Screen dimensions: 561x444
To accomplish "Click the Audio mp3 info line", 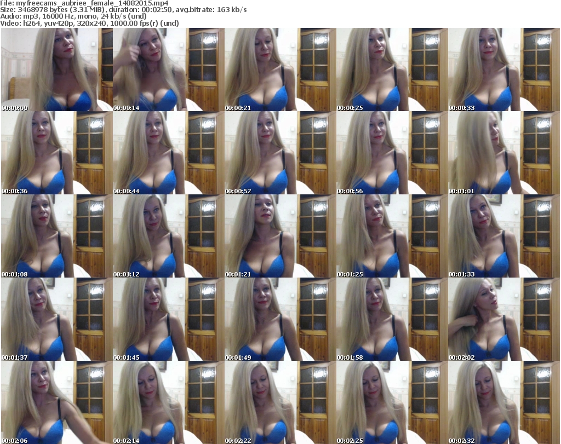I will pyautogui.click(x=73, y=16).
